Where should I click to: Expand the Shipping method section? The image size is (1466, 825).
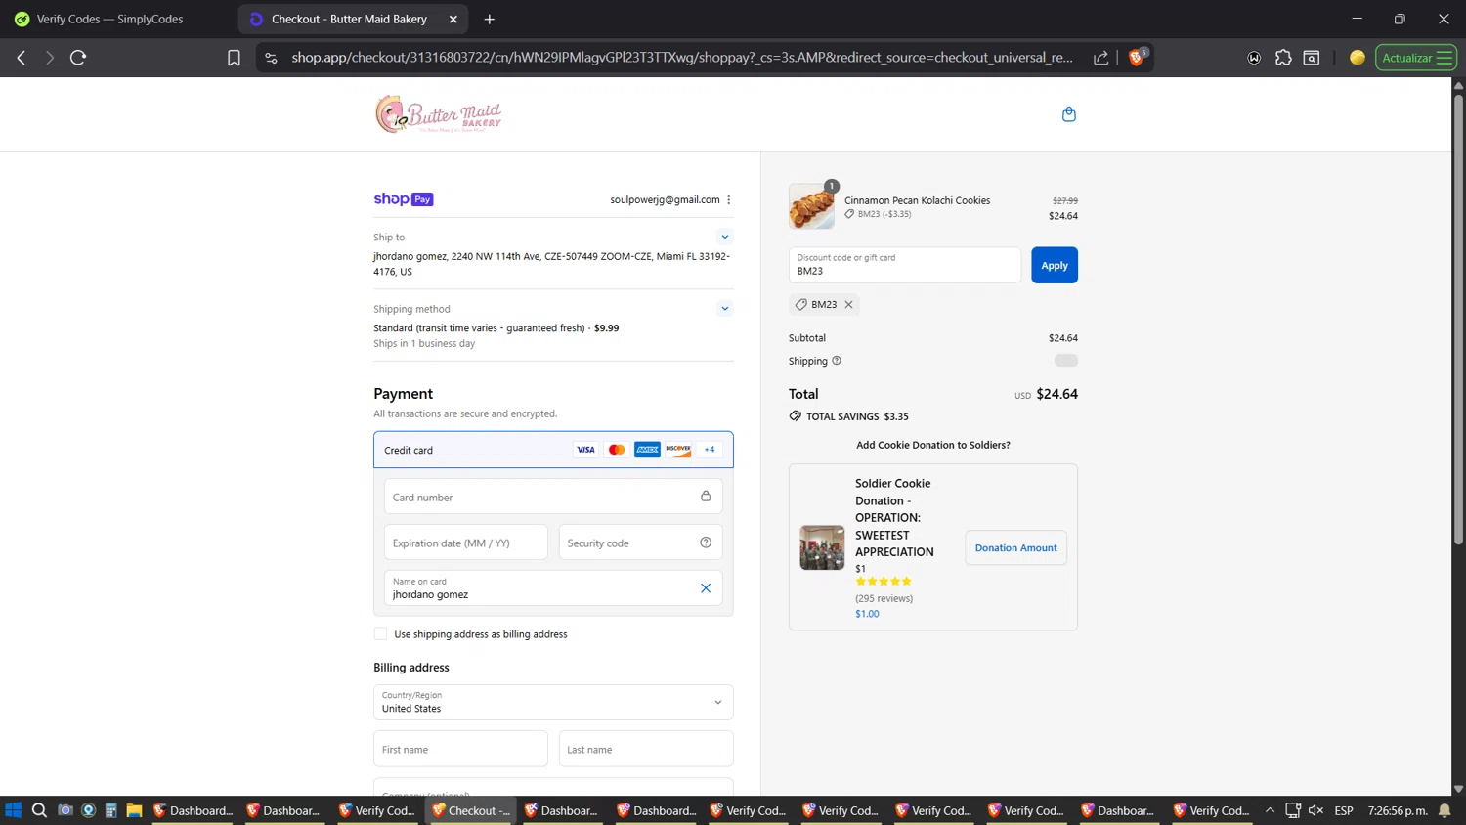(x=724, y=308)
